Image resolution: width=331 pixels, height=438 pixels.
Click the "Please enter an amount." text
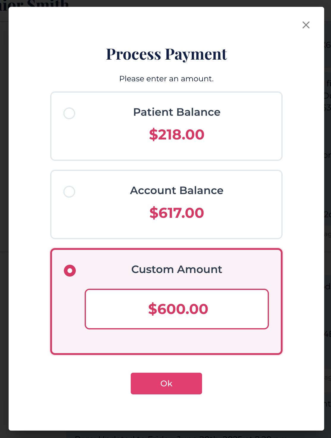point(166,79)
